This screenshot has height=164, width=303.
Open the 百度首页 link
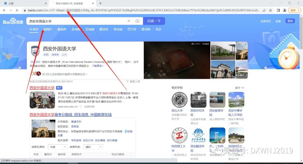click(x=265, y=21)
